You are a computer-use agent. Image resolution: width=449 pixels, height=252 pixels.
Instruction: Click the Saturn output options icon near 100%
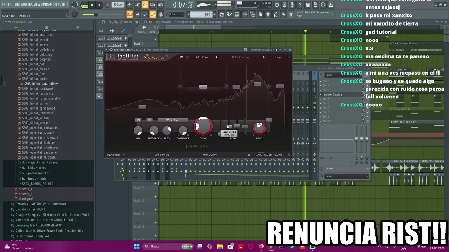pos(249,155)
